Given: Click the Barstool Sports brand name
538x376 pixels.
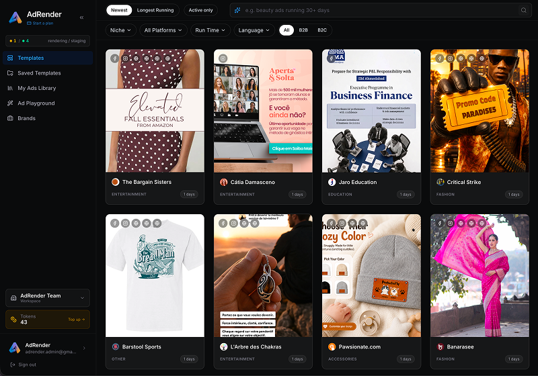Looking at the screenshot, I should [x=142, y=347].
